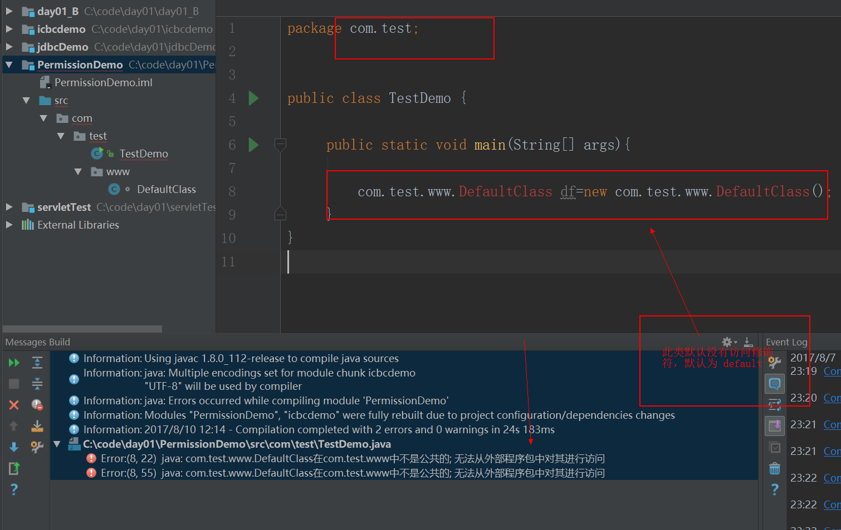Open Event Log settings wrench icon
Screen dimensions: 841x530
(x=775, y=362)
